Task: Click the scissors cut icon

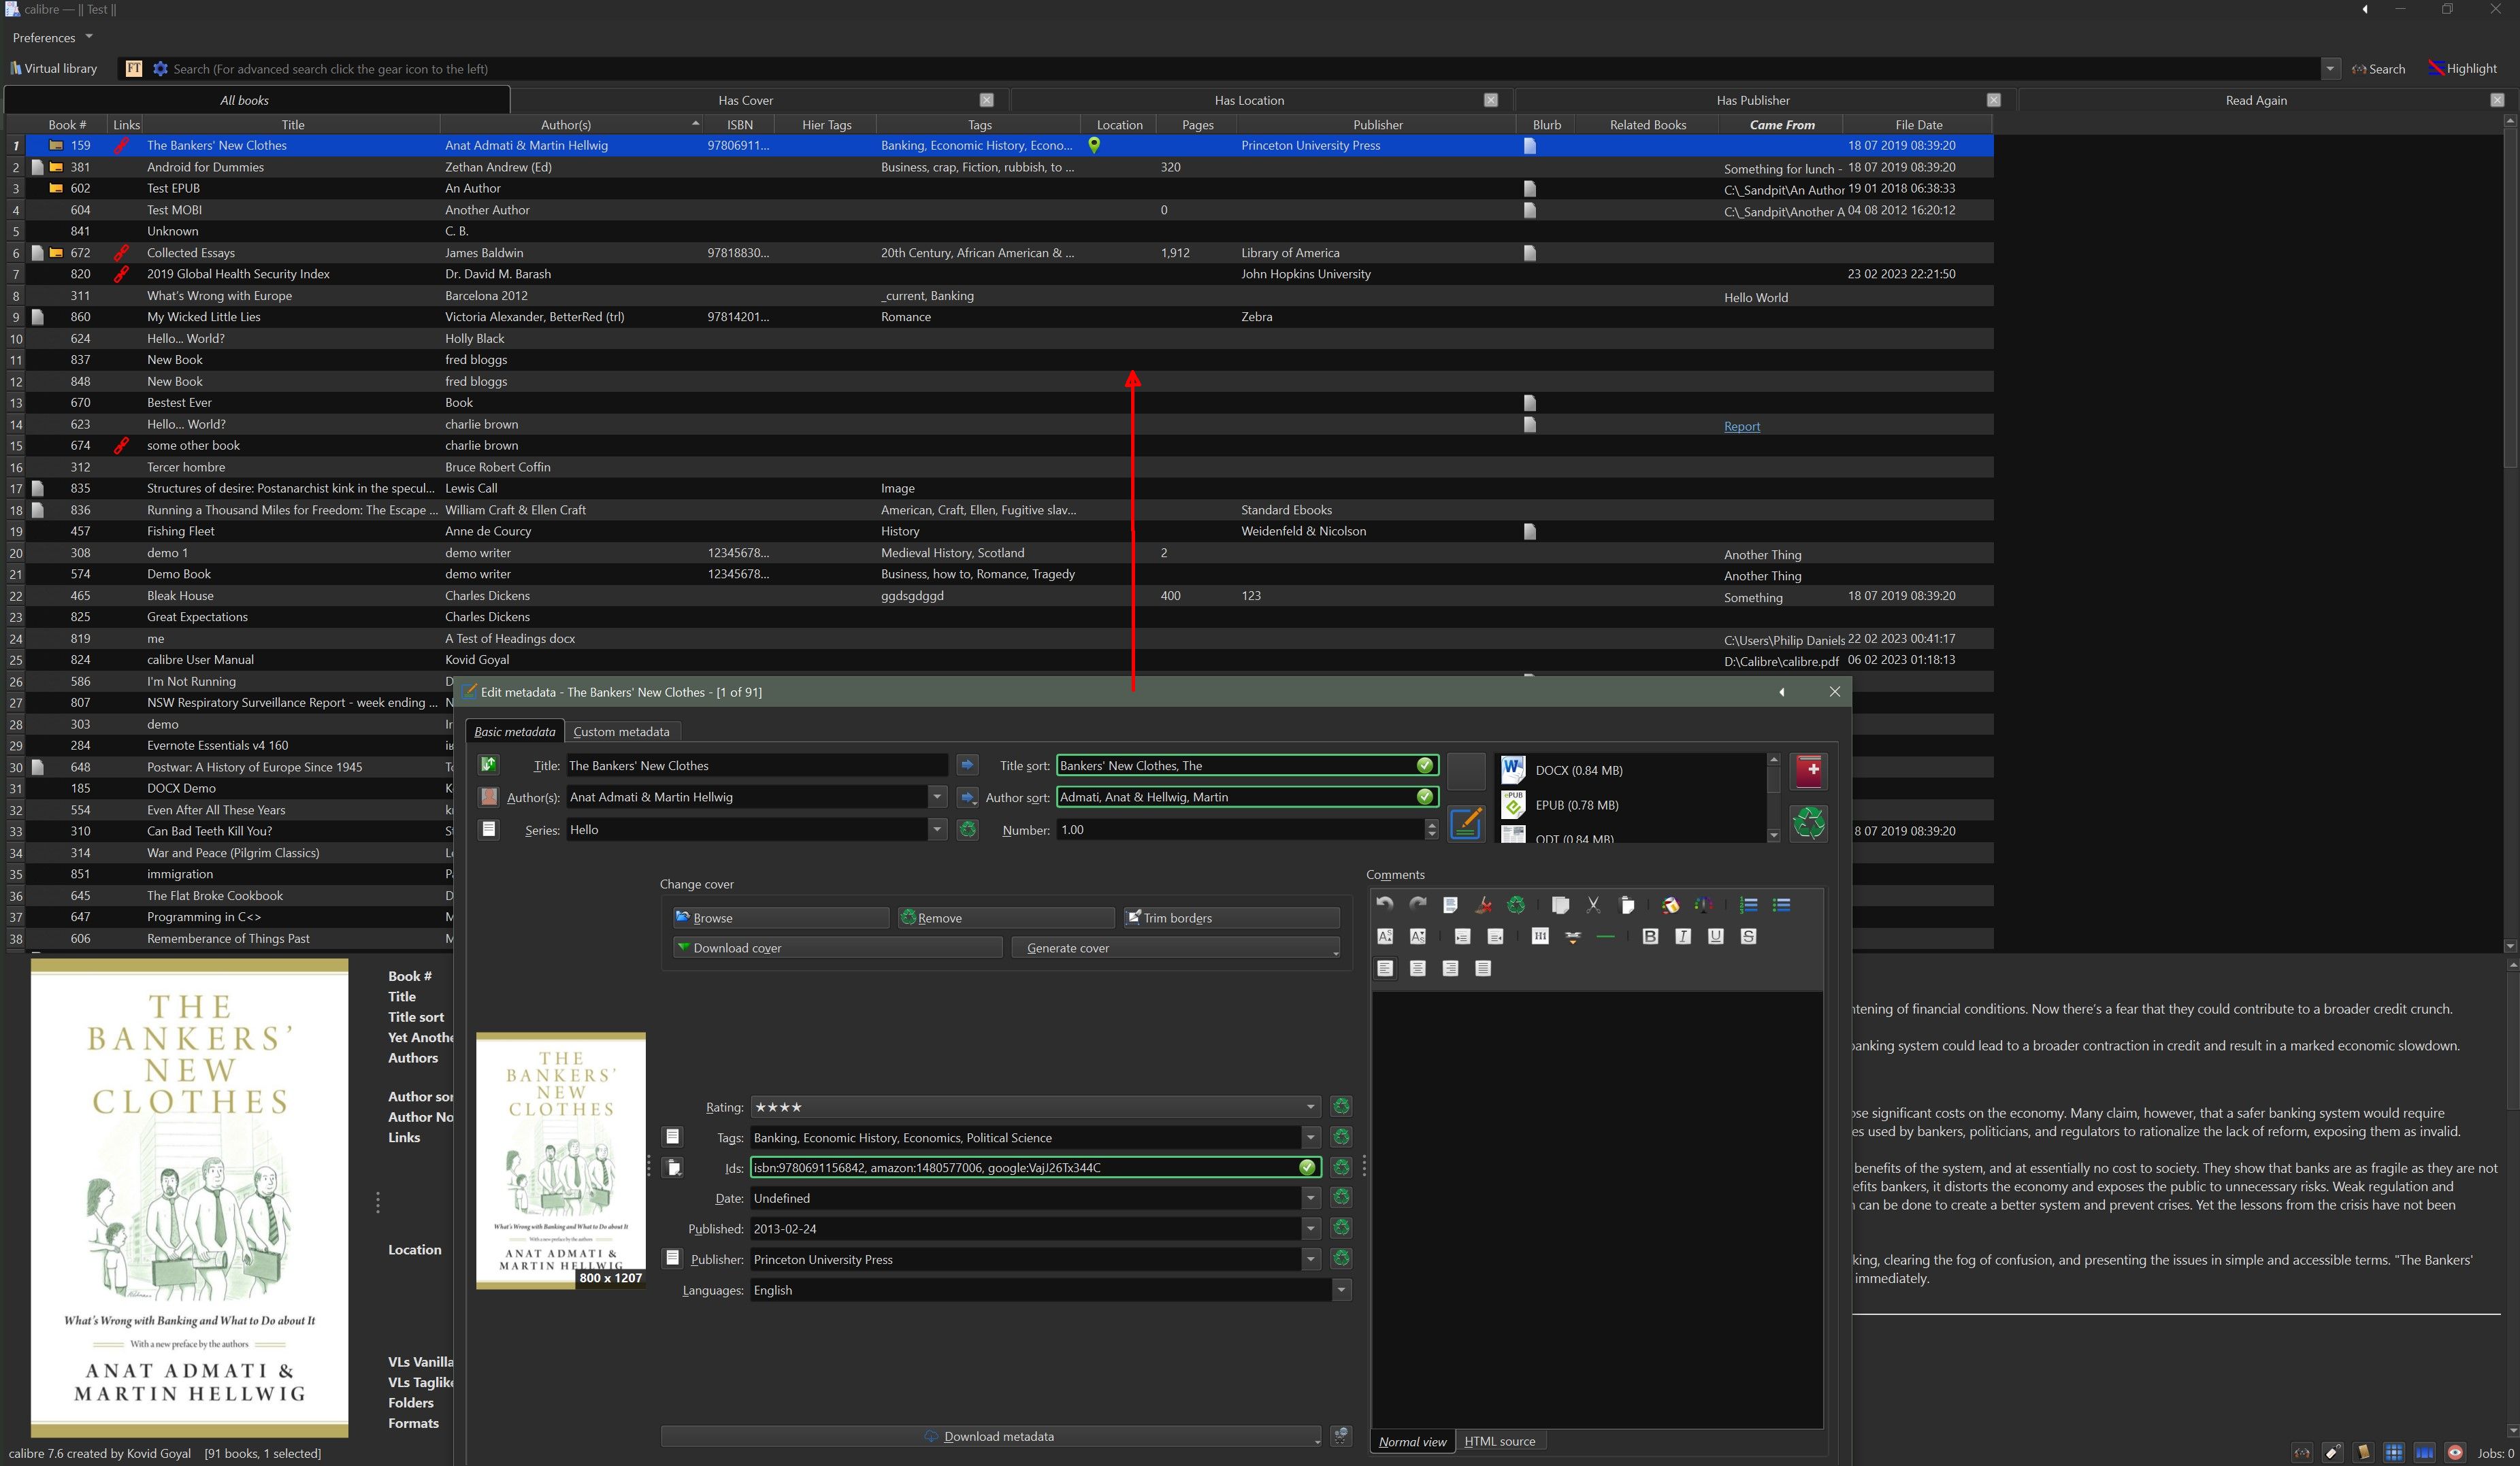Action: pyautogui.click(x=1593, y=905)
